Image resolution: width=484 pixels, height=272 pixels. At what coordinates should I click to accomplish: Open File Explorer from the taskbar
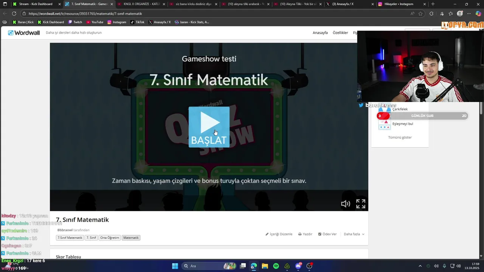pyautogui.click(x=265, y=266)
